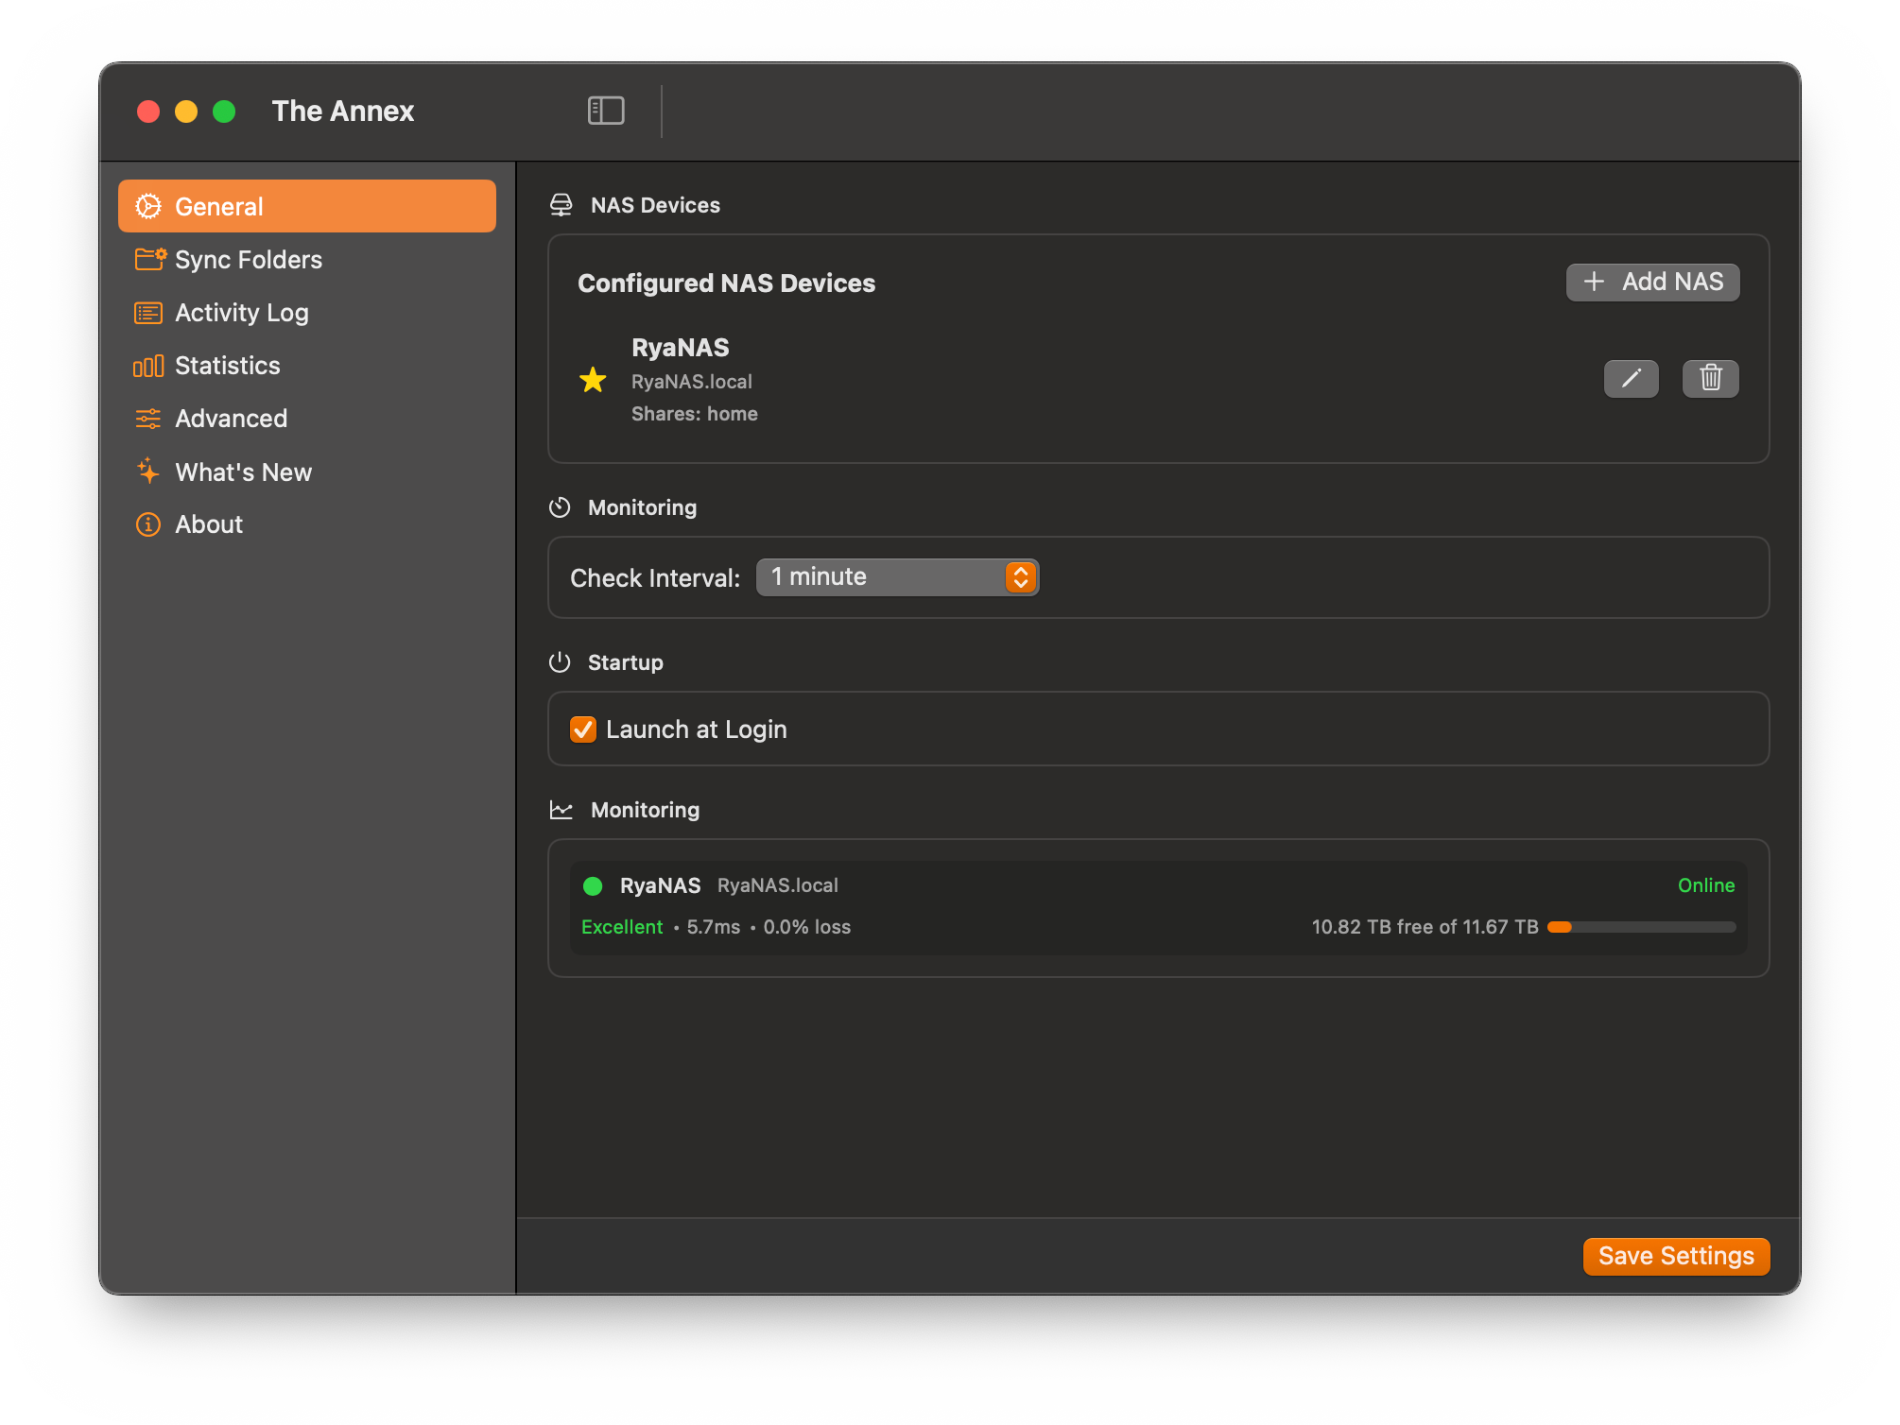This screenshot has height=1425, width=1900.
Task: Click the Advanced sliders icon
Action: 148,419
